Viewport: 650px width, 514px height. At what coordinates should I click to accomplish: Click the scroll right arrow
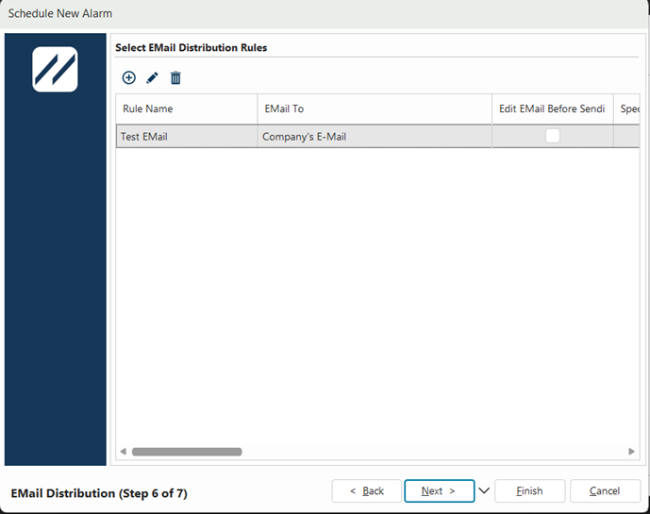631,452
